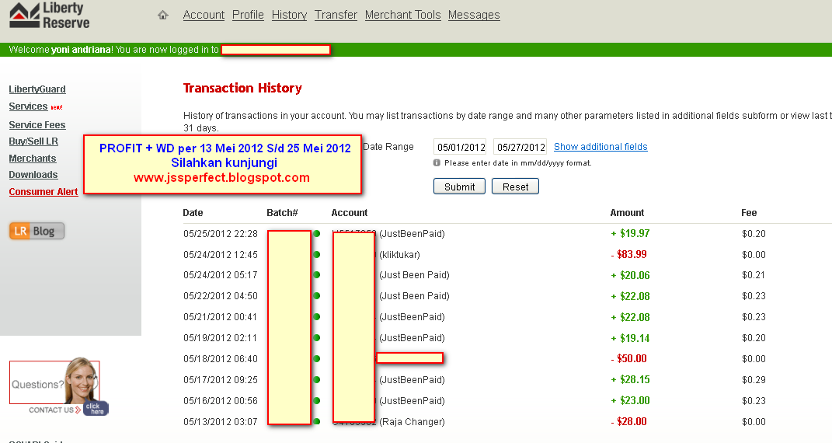Screen dimensions: 832x443
Task: Open the Profile menu
Action: click(248, 15)
